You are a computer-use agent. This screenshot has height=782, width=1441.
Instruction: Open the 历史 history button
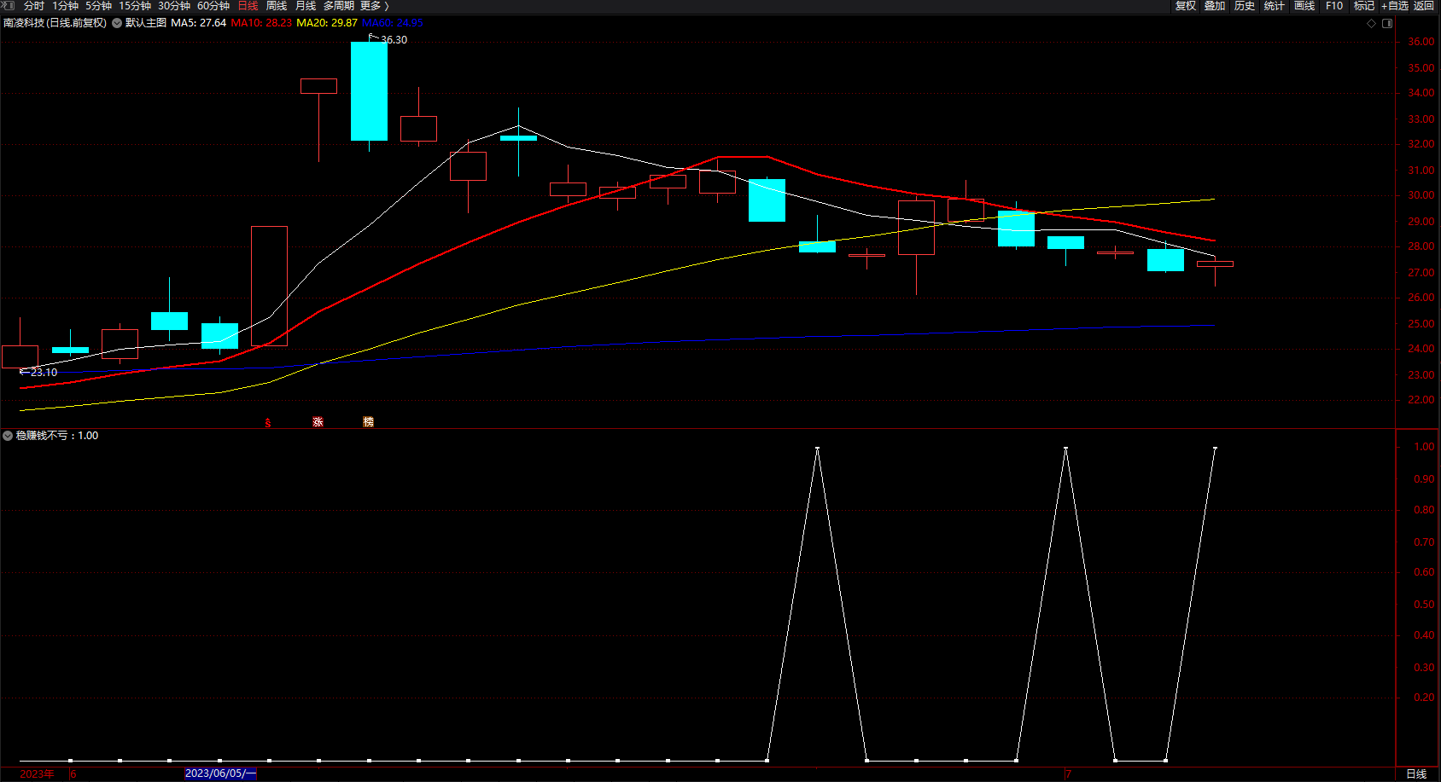click(1245, 6)
